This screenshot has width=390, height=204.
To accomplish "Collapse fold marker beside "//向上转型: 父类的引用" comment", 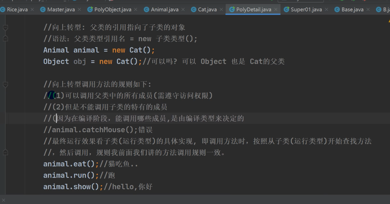I will 5,28.
